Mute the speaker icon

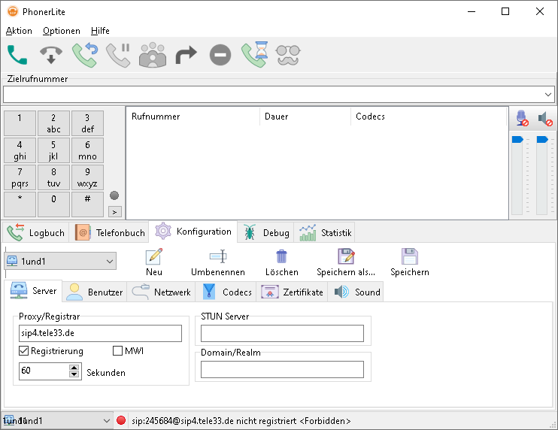(544, 118)
